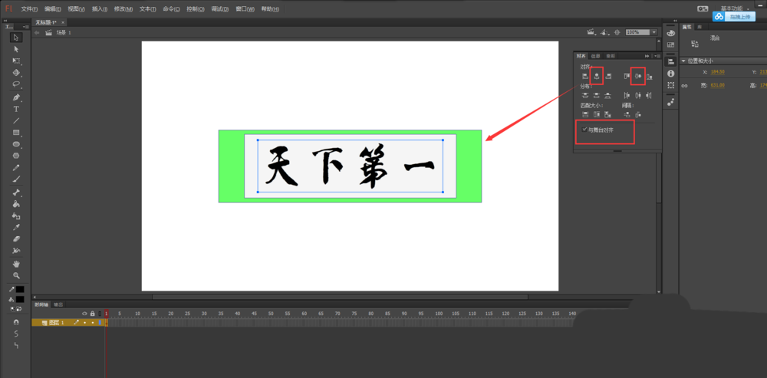The width and height of the screenshot is (767, 378).
Task: Choose the Oval tool
Action: [16, 144]
